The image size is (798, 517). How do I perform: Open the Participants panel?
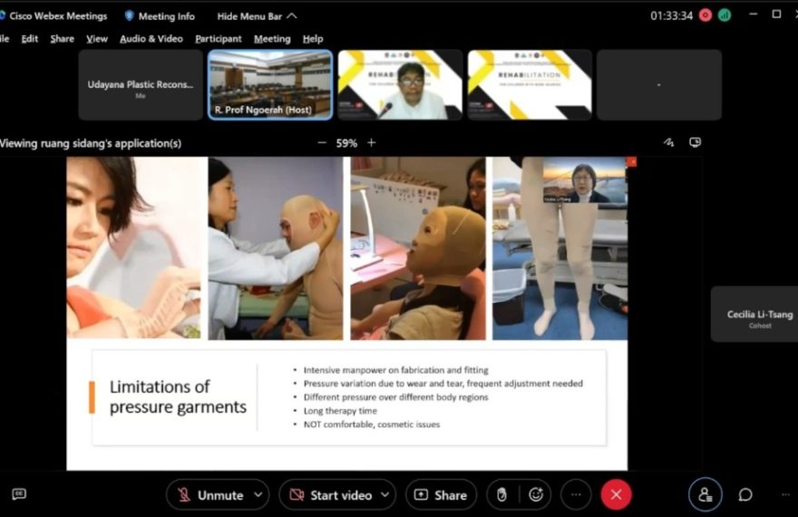pyautogui.click(x=705, y=494)
